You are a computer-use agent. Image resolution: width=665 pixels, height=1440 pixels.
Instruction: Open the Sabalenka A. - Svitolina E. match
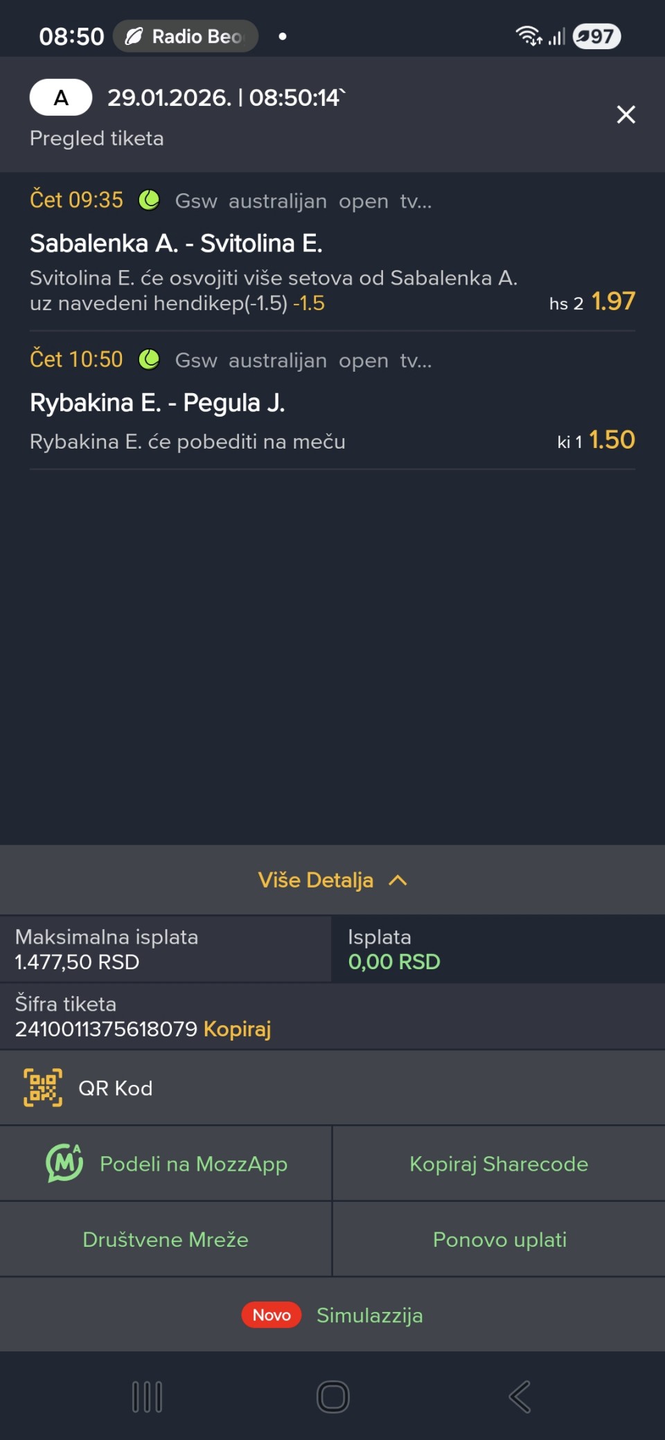[176, 243]
